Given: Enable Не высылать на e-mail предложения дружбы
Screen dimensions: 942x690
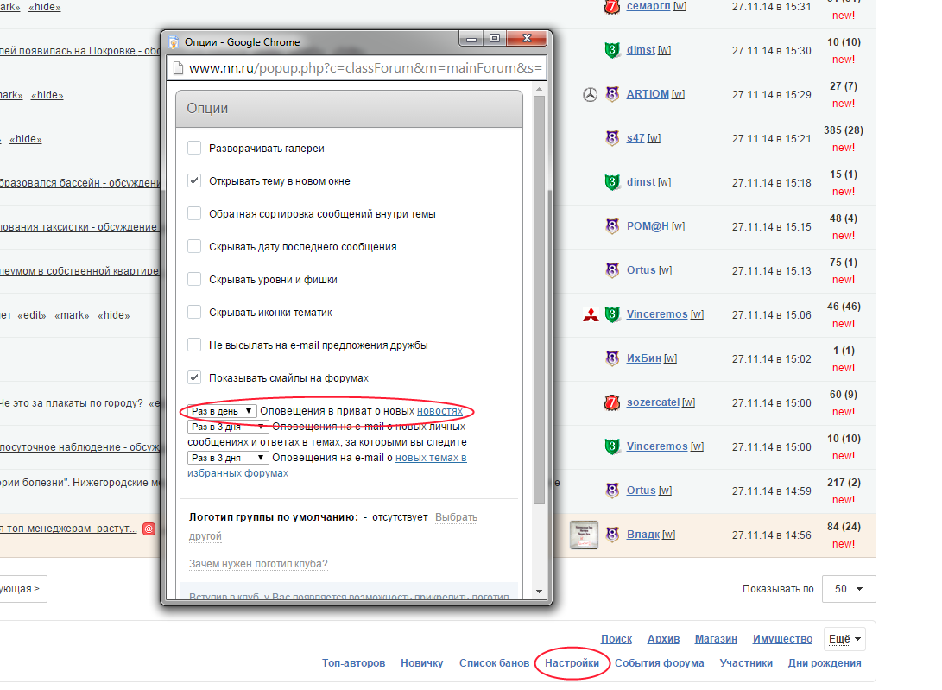Looking at the screenshot, I should 194,345.
